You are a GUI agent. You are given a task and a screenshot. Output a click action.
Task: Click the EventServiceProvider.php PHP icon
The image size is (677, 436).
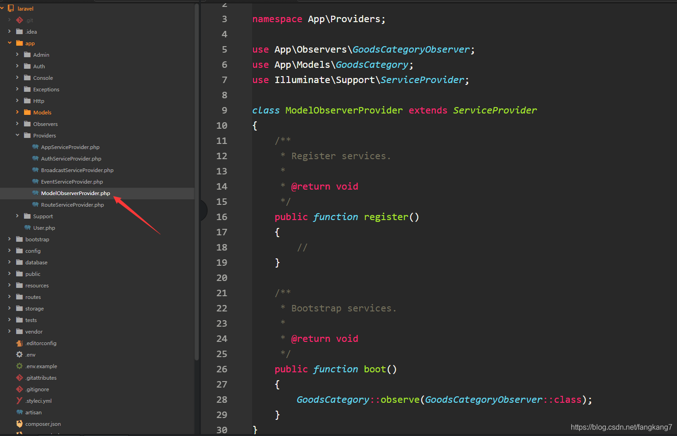(x=35, y=181)
